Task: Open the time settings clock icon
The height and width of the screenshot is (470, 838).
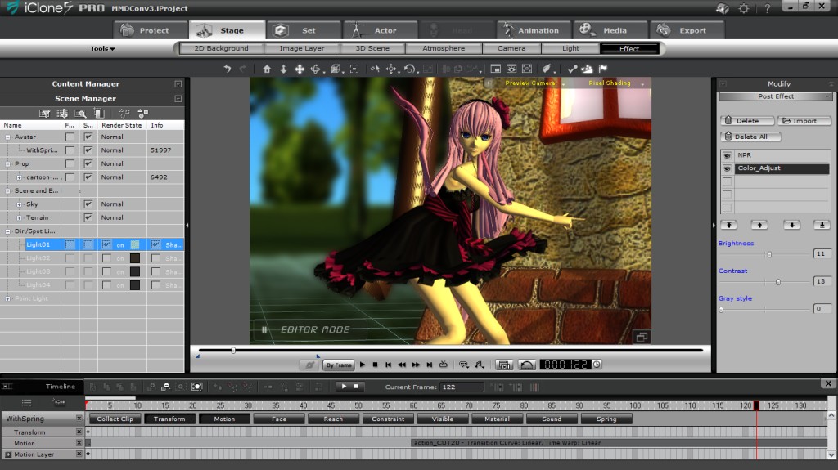Action: click(x=597, y=365)
